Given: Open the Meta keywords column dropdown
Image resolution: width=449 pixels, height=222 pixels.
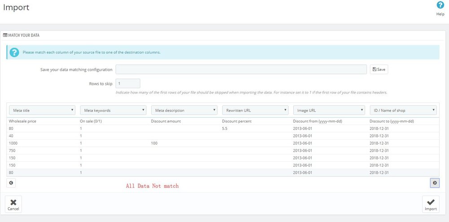Looking at the screenshot, I should 114,110.
